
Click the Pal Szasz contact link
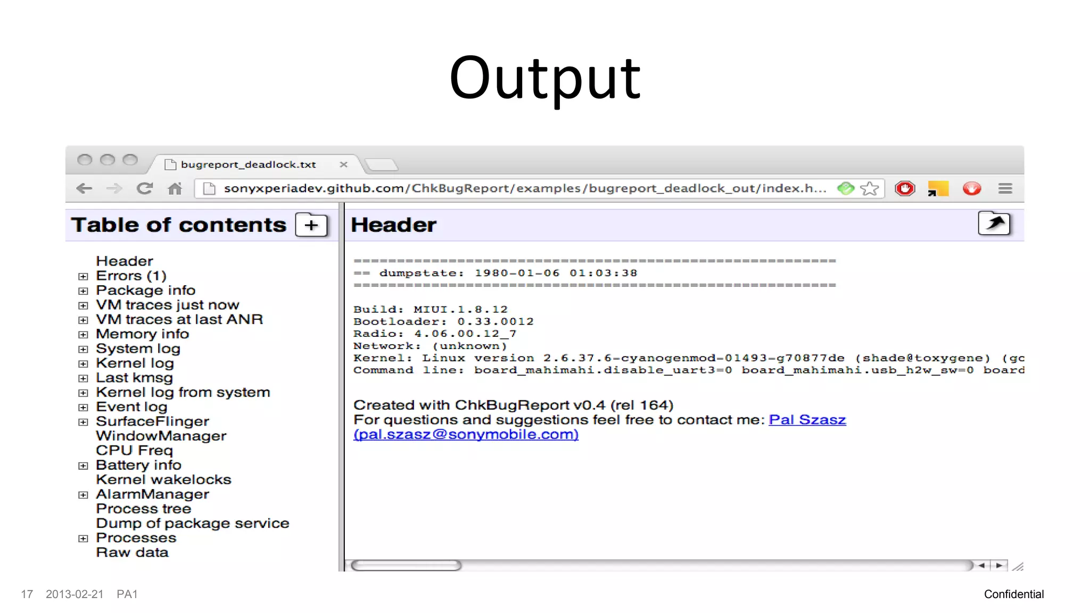point(807,420)
